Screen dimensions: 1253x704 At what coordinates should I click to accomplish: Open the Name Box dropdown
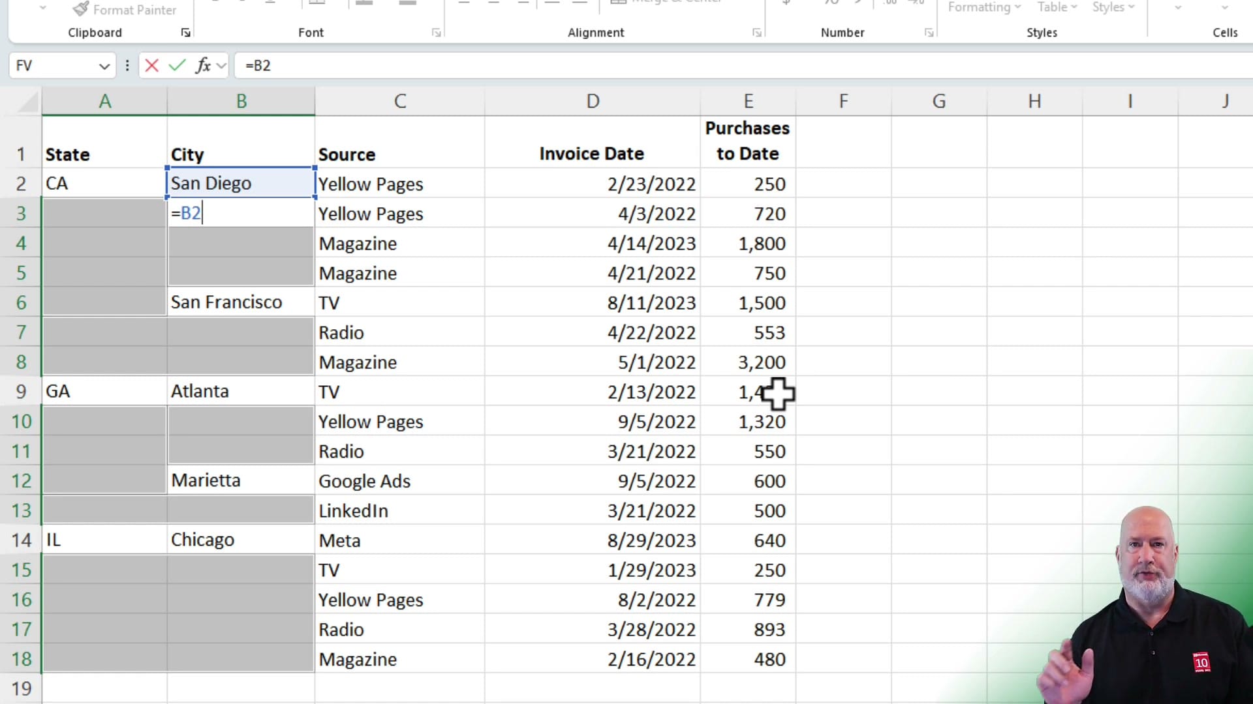click(103, 65)
